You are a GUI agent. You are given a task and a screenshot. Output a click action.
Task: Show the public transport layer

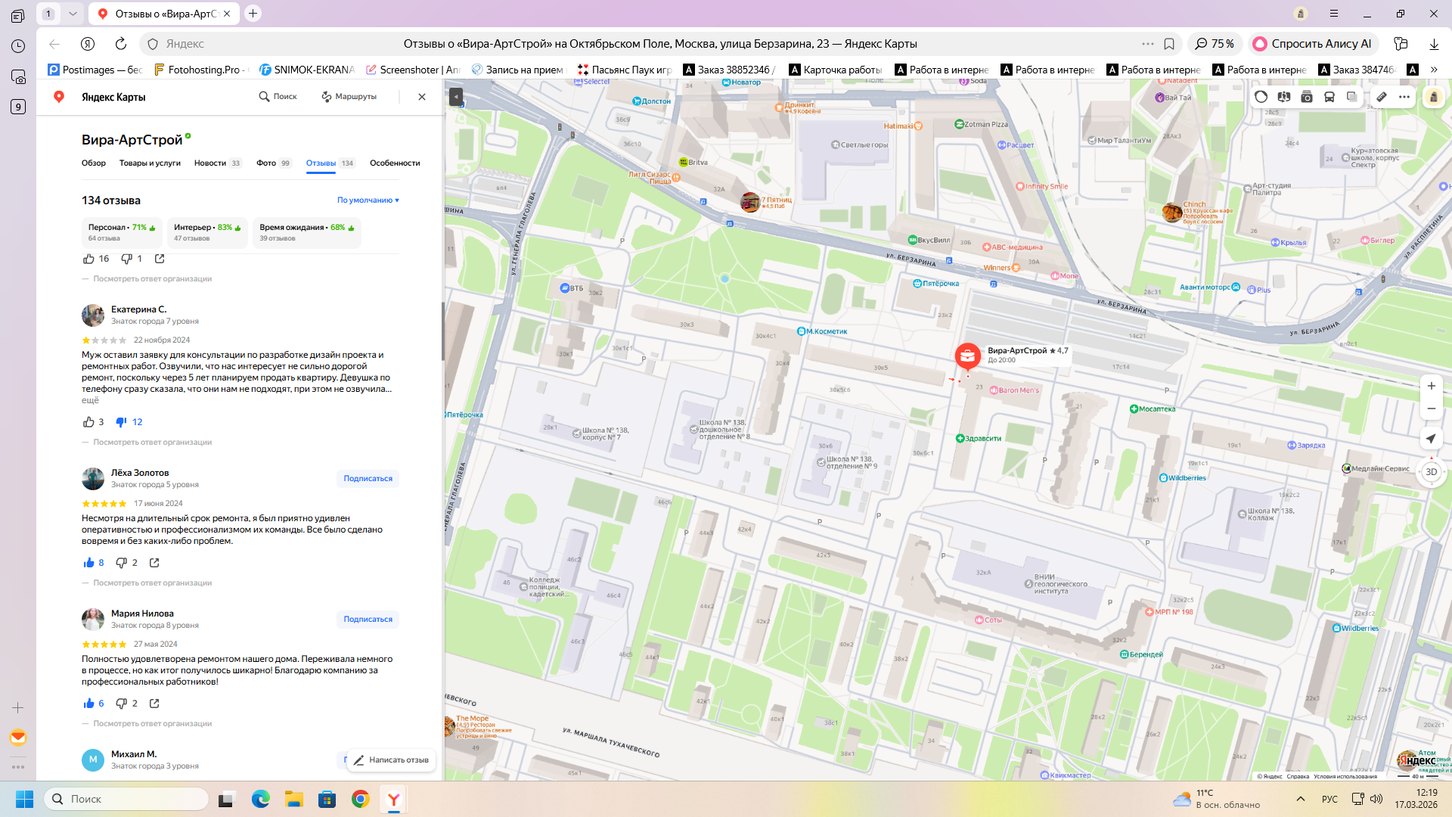coord(1329,97)
